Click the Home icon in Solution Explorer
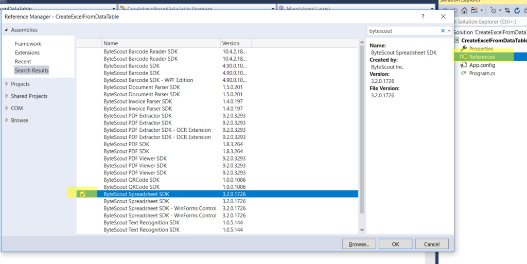Screen dimensions: 527x264 tap(464, 10)
